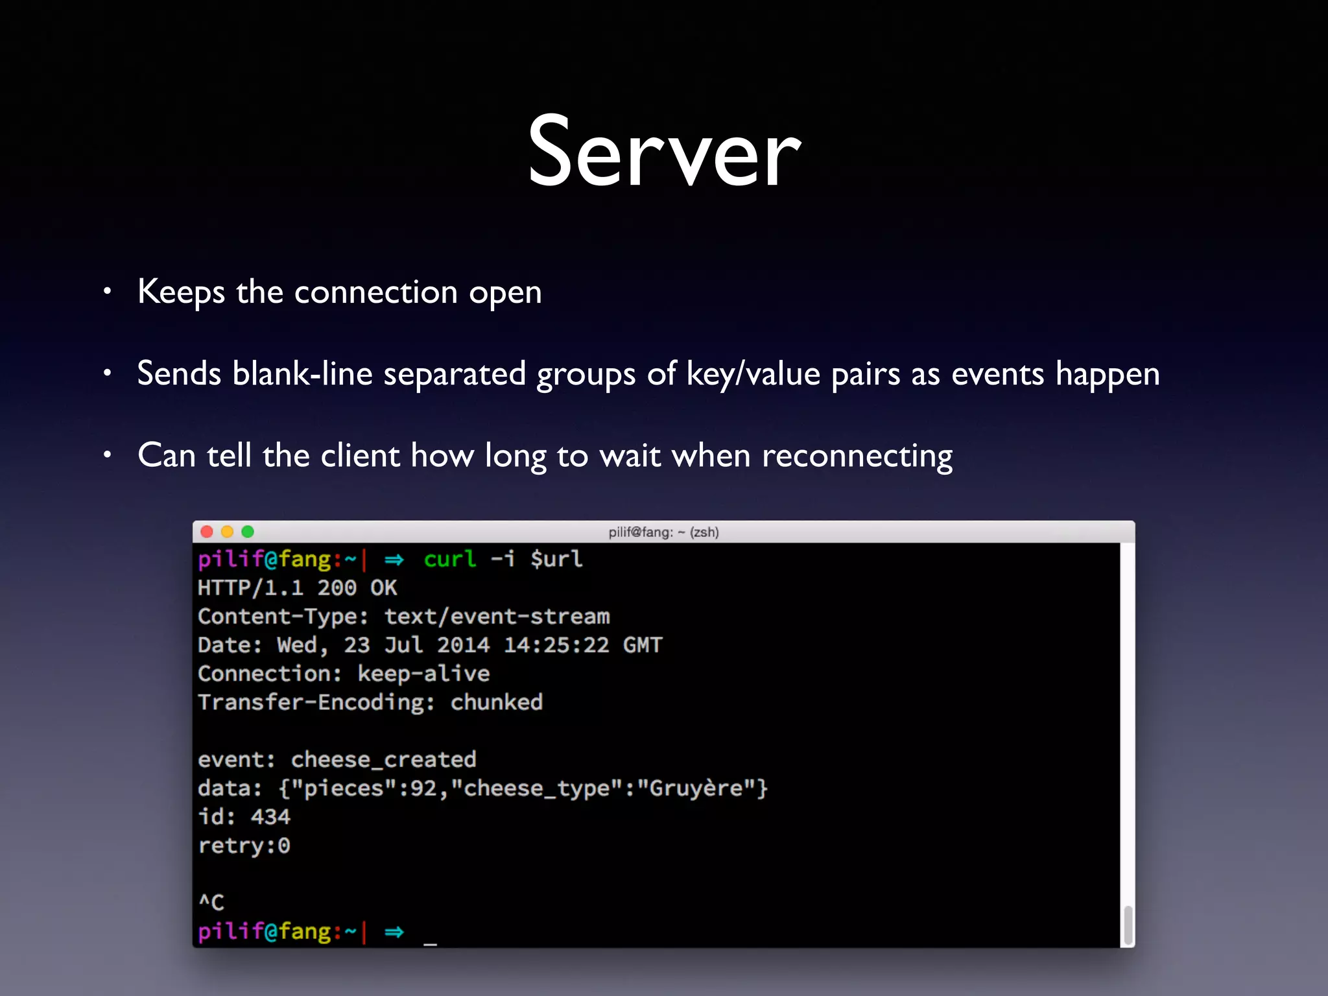
Task: Click the 'Can tell the client' bullet text
Action: [545, 456]
